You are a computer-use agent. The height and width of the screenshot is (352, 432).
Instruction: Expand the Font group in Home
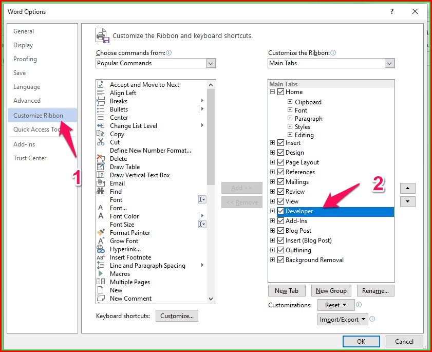pos(290,110)
